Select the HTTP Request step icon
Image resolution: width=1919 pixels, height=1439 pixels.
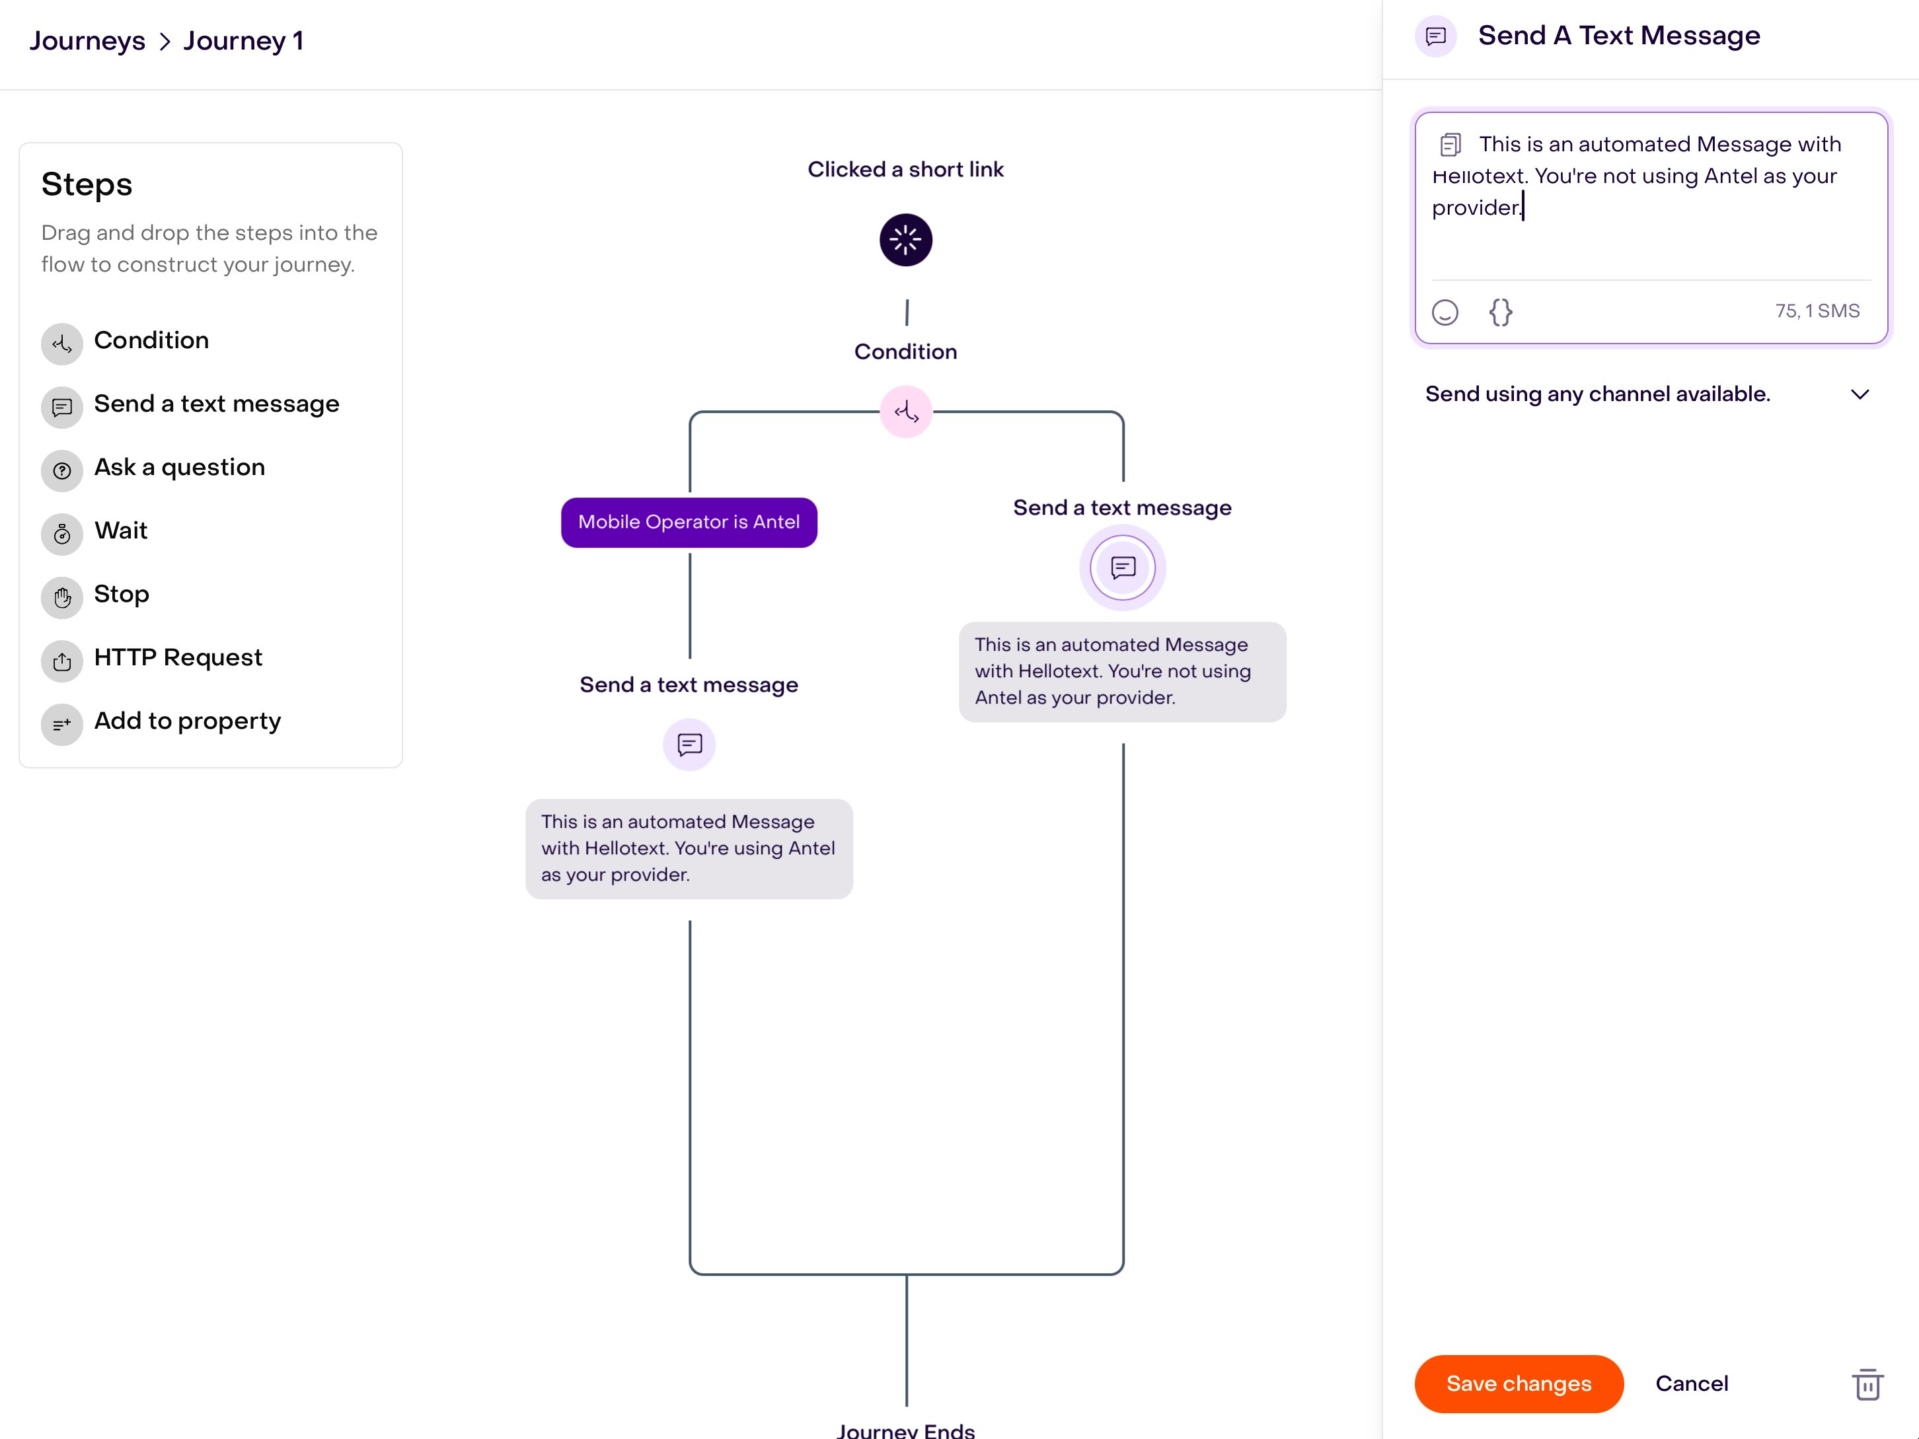[61, 661]
